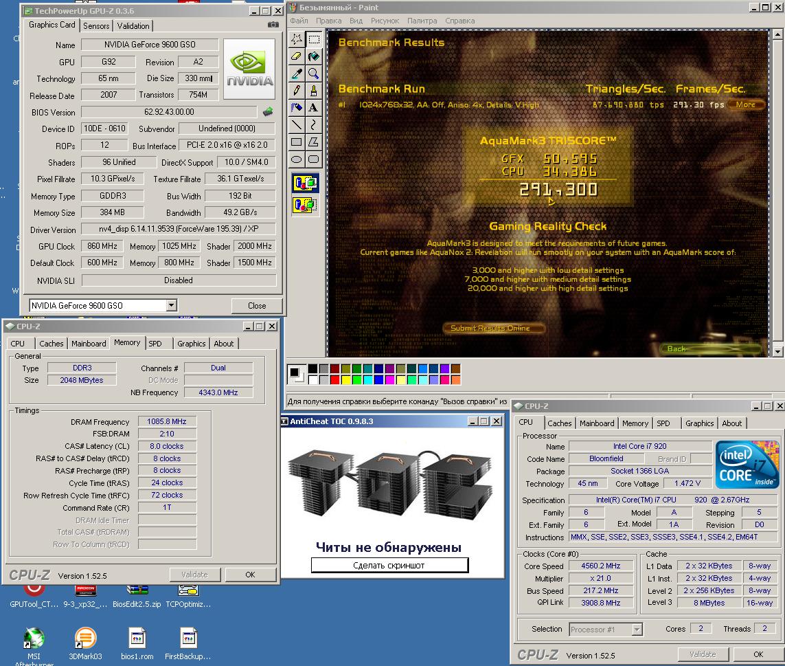
Task: Click the NVIDIA logo in GPU-Z
Action: coord(249,69)
